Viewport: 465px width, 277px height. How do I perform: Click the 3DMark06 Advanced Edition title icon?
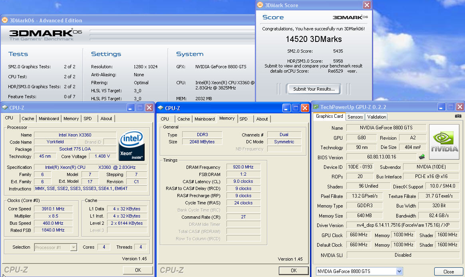click(5, 20)
